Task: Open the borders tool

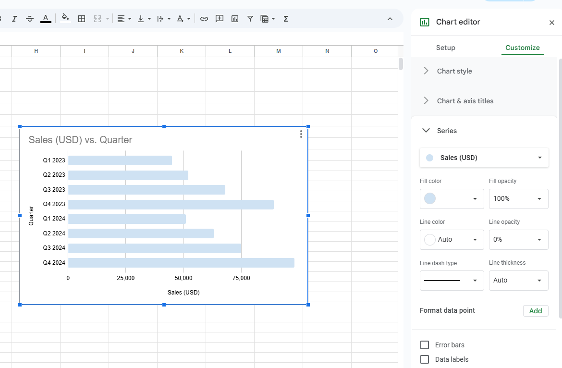Action: click(x=82, y=19)
